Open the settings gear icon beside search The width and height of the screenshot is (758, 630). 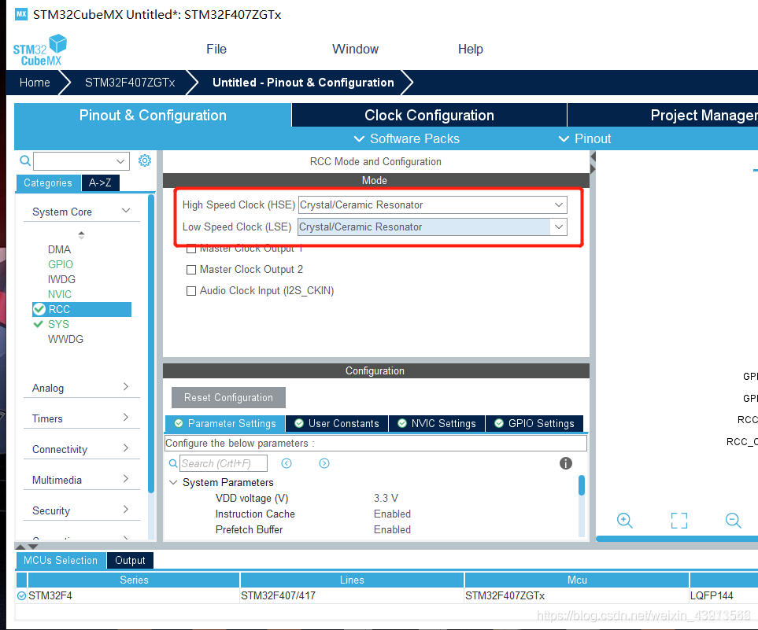(145, 160)
